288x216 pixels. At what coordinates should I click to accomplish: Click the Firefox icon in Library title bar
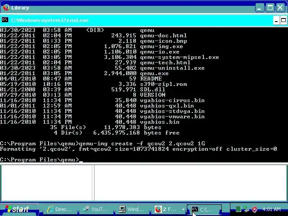(6, 7)
